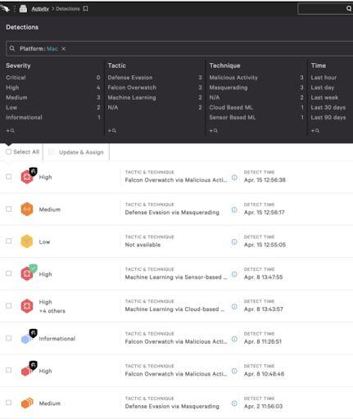Open the vertical dots menu in header
Screen dimensions: 353x419
pyautogui.click(x=15, y=9)
